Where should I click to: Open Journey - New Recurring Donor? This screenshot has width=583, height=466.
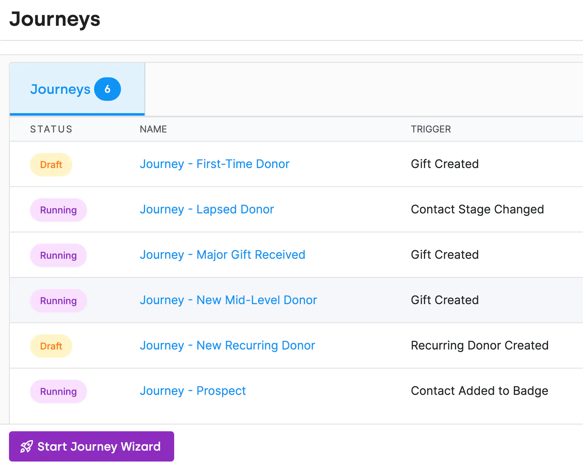point(227,346)
